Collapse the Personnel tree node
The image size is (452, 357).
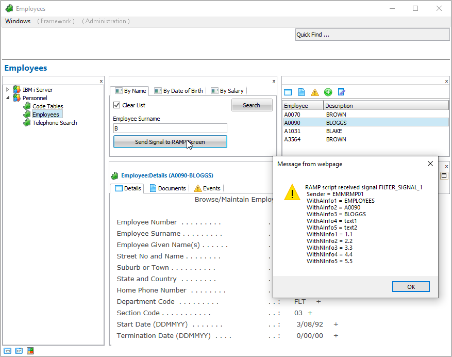point(8,98)
